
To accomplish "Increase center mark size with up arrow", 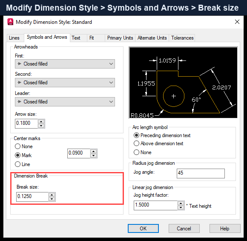I will (94, 151).
